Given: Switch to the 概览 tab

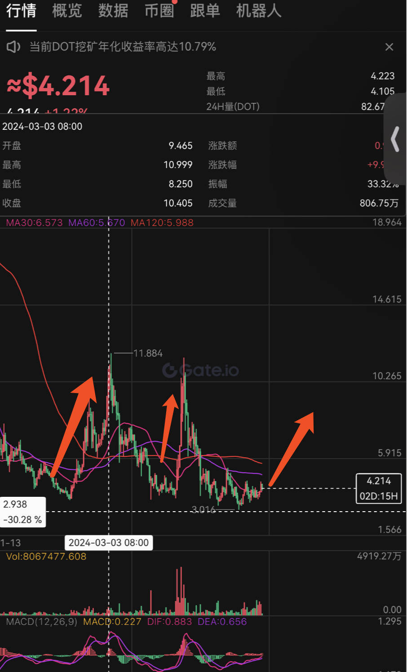Looking at the screenshot, I should coord(66,12).
